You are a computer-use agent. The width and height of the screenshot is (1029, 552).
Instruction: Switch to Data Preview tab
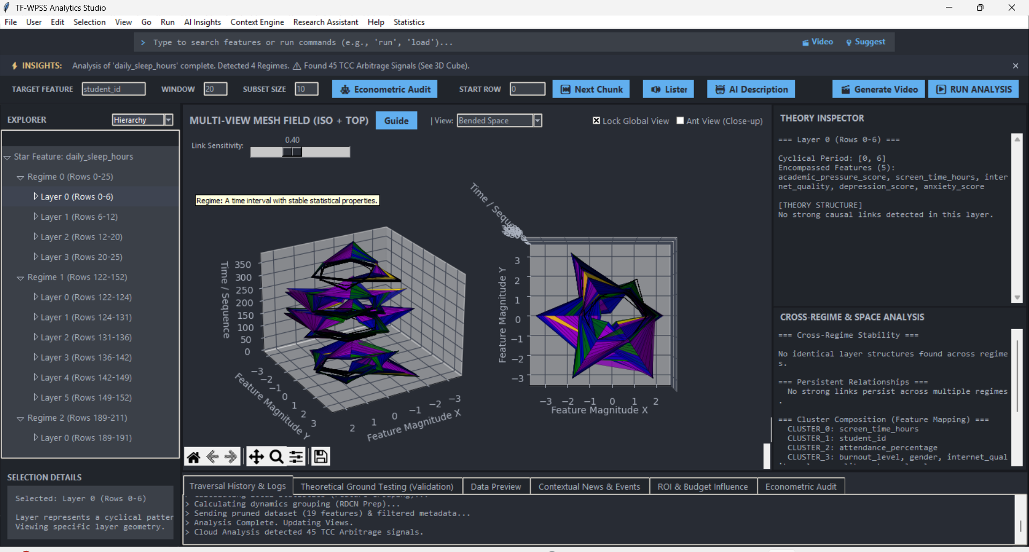[x=496, y=487]
